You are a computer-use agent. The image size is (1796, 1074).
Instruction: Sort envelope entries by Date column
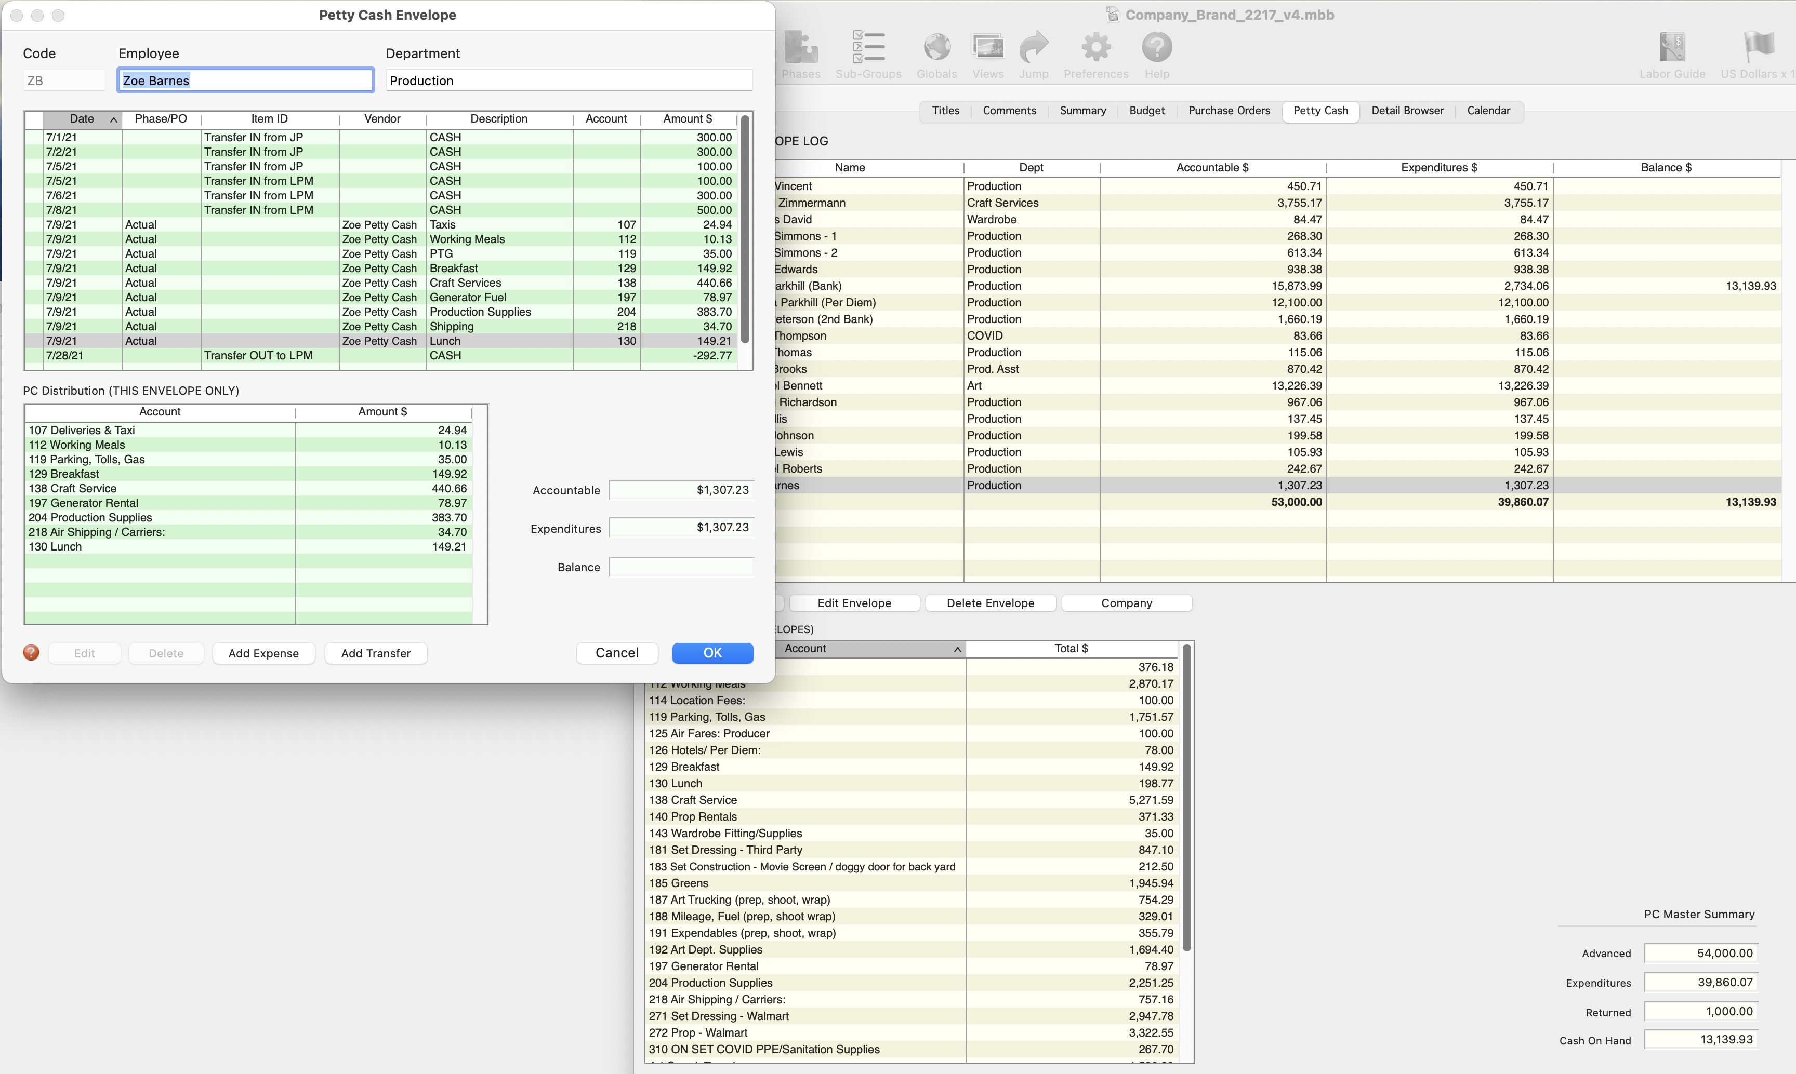point(82,119)
